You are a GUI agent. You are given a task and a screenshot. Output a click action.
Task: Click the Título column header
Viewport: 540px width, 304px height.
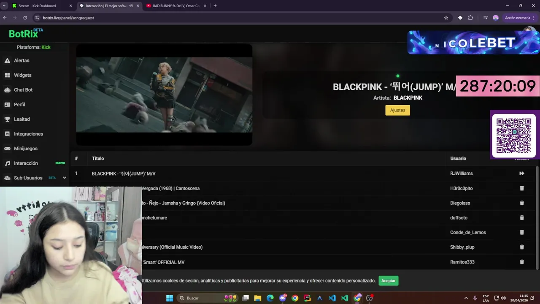[98, 158]
